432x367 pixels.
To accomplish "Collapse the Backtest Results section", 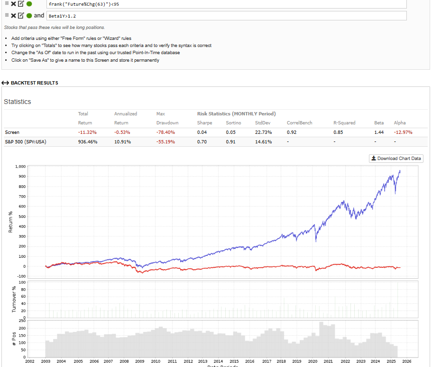I will coord(34,83).
